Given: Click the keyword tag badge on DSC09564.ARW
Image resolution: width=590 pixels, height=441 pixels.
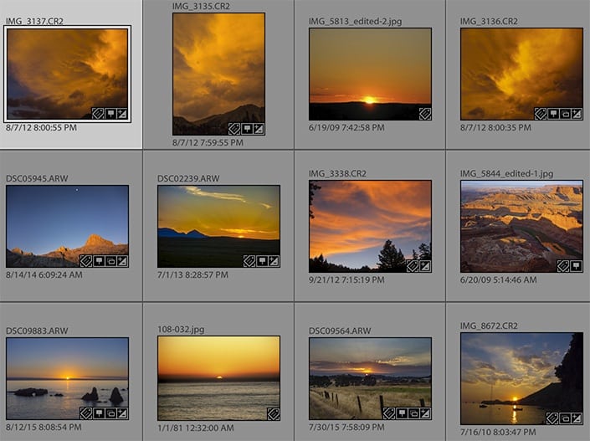Looking at the screenshot, I should (x=387, y=413).
